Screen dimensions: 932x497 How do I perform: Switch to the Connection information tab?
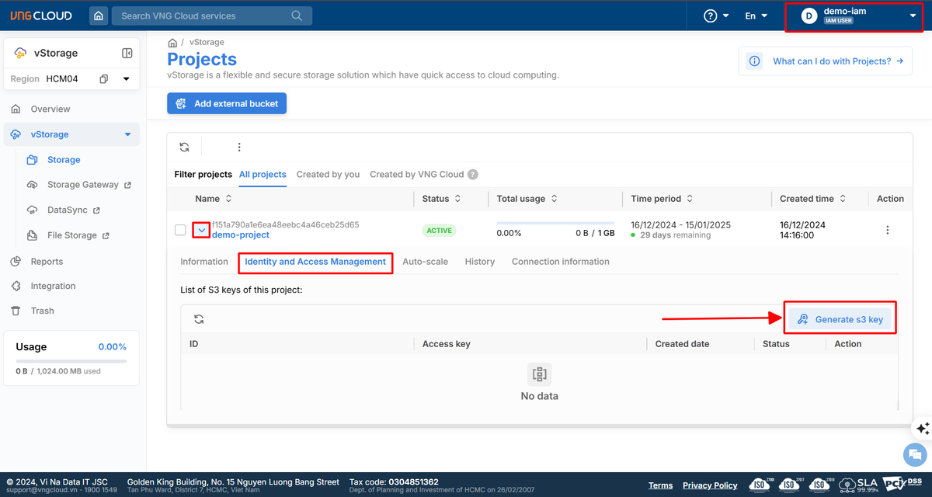pyautogui.click(x=560, y=262)
